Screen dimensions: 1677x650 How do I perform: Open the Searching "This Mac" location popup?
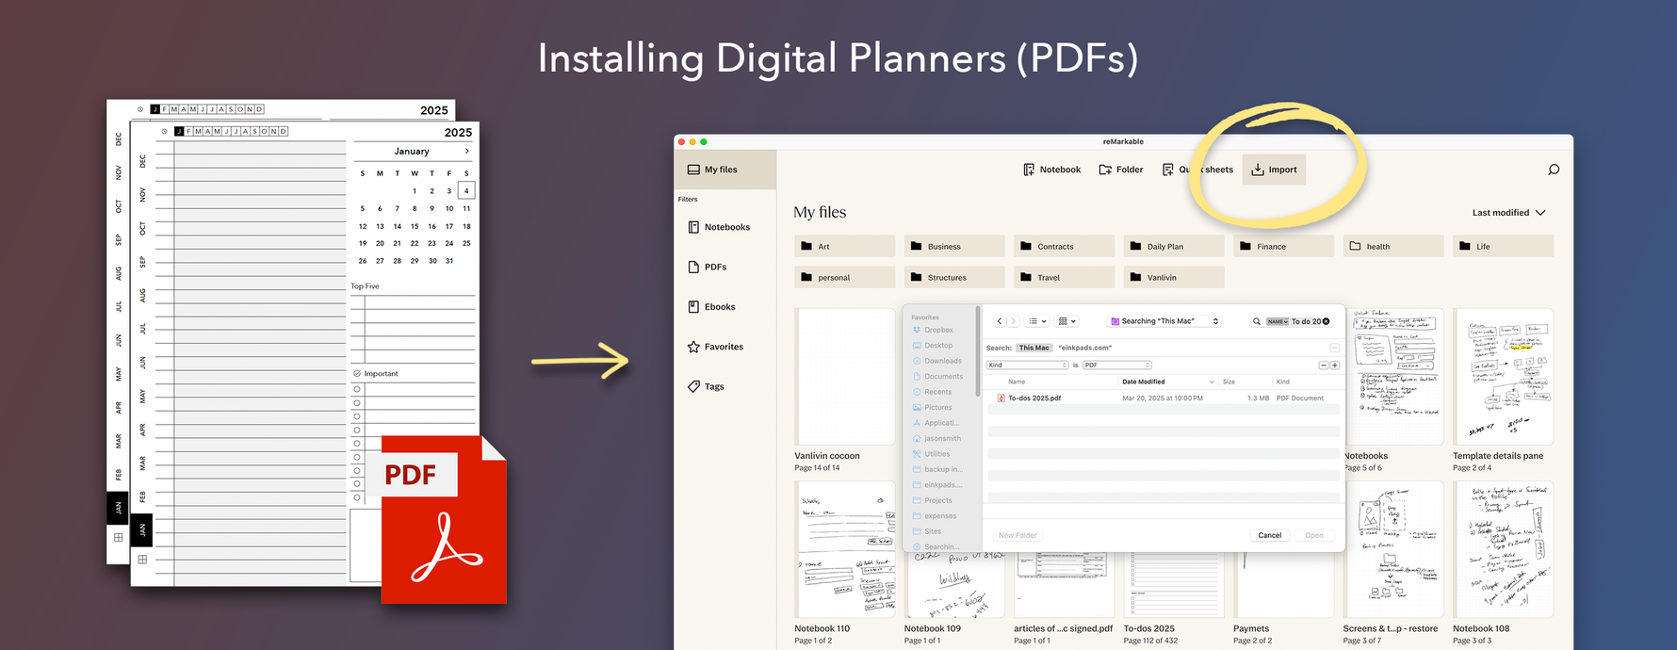1164,321
